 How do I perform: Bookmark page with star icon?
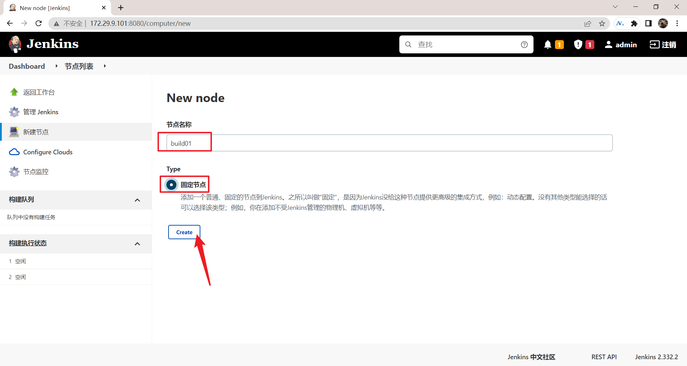click(602, 24)
